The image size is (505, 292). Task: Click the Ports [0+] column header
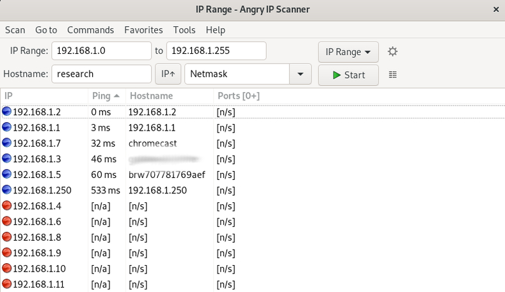click(x=239, y=95)
